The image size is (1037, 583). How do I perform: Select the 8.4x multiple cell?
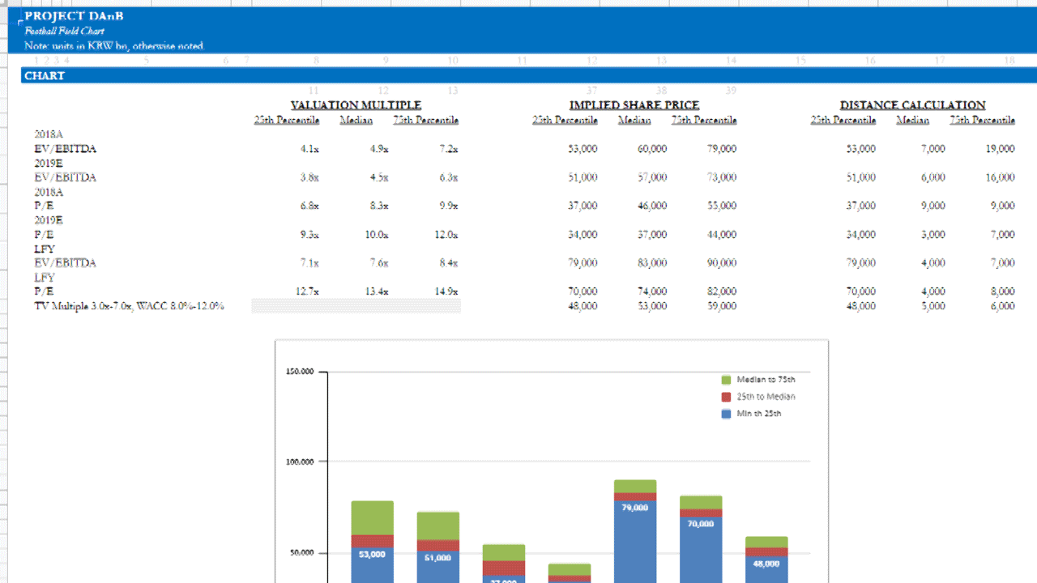coord(449,263)
